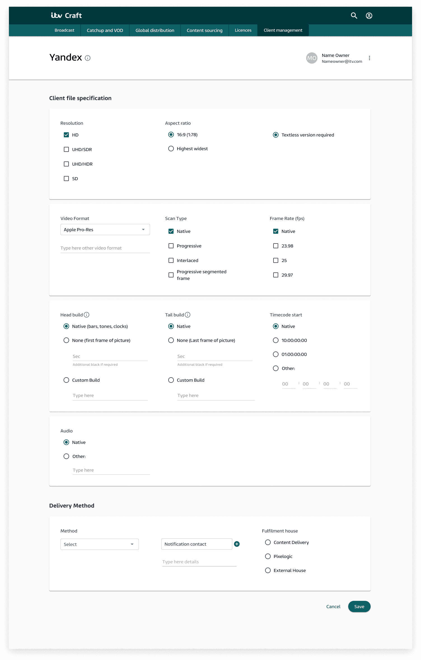Viewport: 421px width, 660px height.
Task: Click Audio Other text field
Action: tap(111, 470)
